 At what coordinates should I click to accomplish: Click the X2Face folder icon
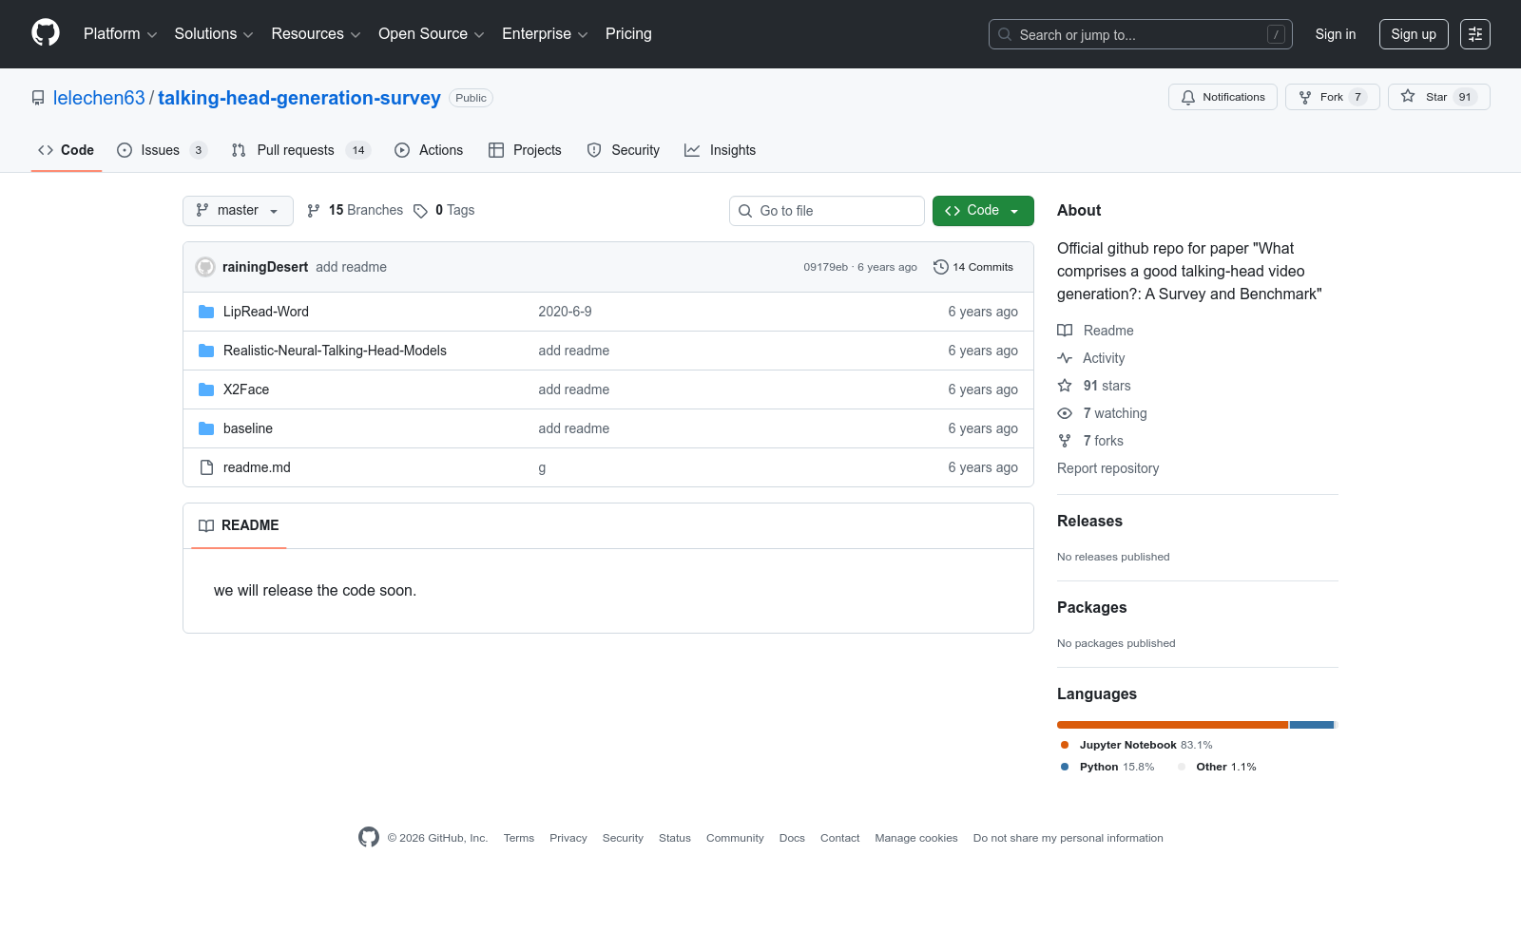point(206,389)
